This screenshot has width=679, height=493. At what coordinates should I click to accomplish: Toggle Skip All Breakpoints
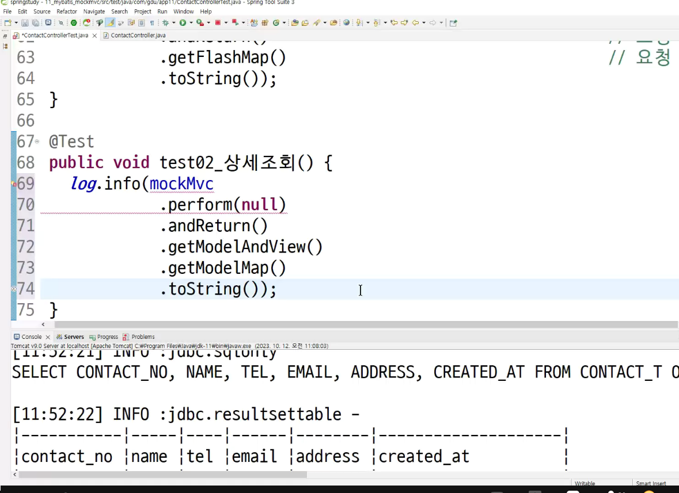[x=61, y=23]
